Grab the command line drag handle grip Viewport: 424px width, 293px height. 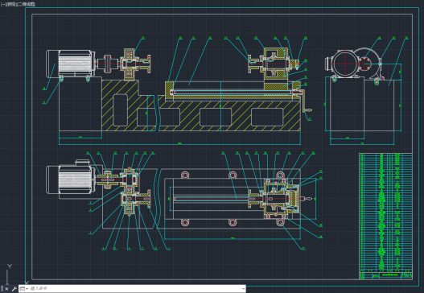click(x=2, y=289)
